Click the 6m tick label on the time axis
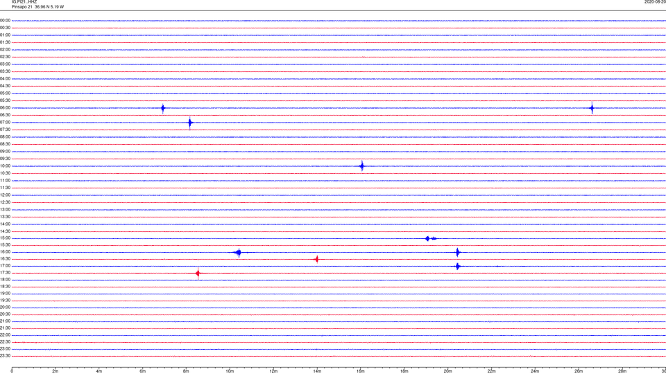Screen dimensions: 666x374 point(142,371)
